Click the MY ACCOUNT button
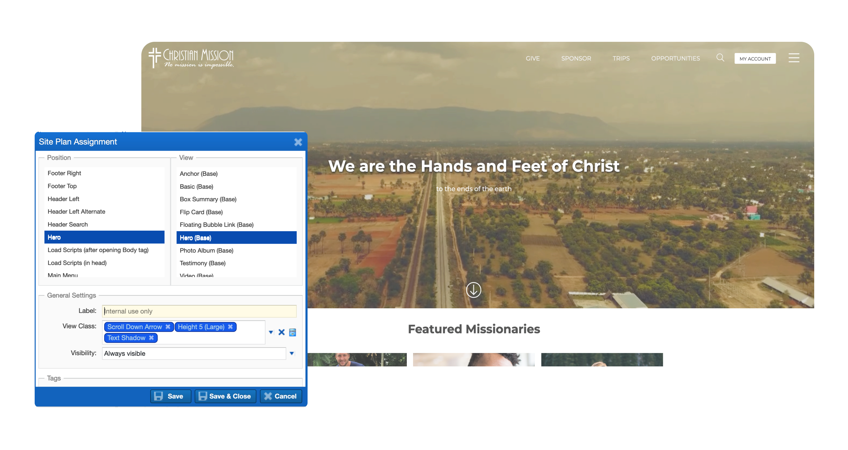Viewport: 848px width, 450px height. [x=755, y=58]
